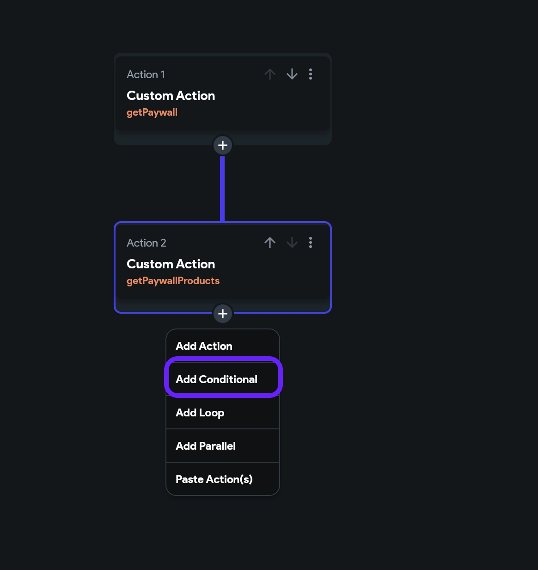Click the Action 1 header text

pyautogui.click(x=146, y=74)
